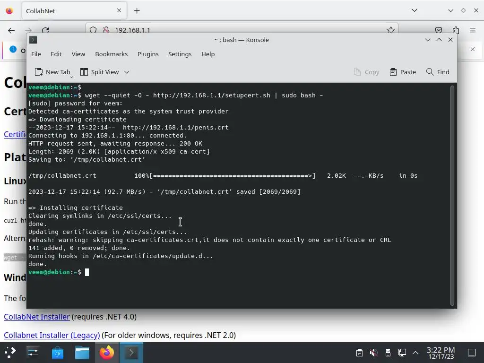Image resolution: width=484 pixels, height=363 pixels.
Task: Open the Help menu in Konsole
Action: tap(208, 54)
